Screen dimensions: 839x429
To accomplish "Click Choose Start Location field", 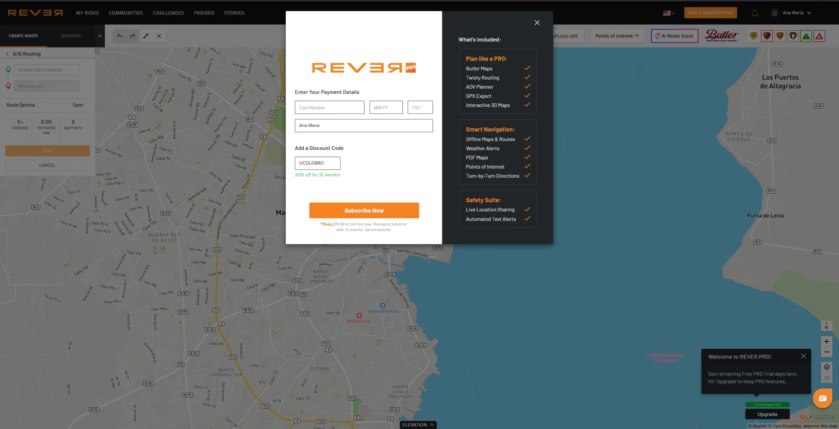I will [x=46, y=70].
